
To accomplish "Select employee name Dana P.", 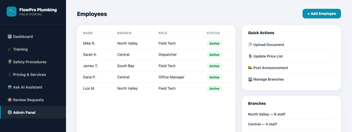I will coord(89,77).
